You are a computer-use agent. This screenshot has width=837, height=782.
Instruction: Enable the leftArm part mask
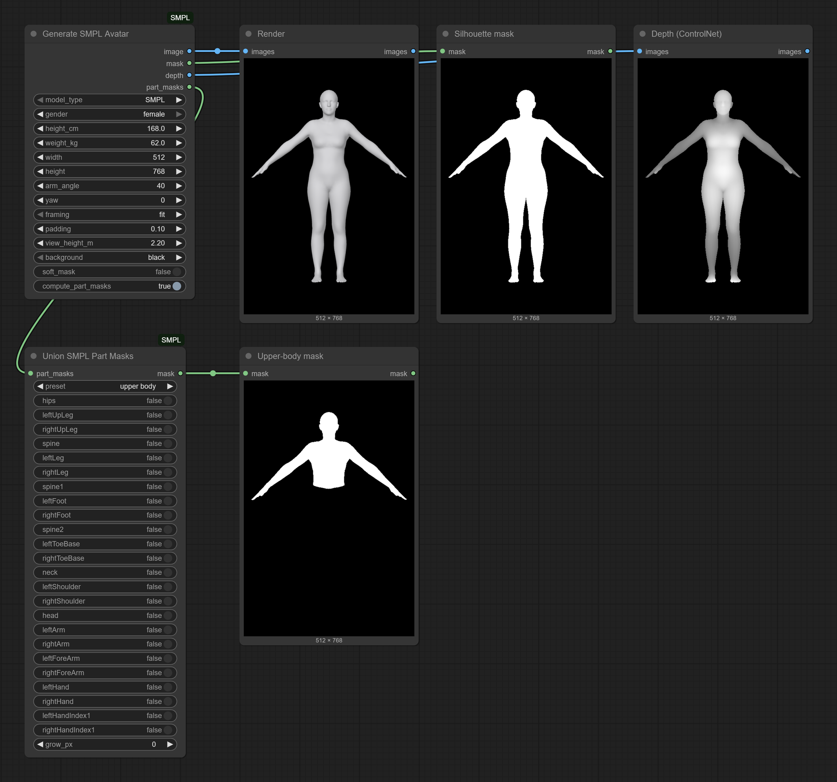coord(105,630)
